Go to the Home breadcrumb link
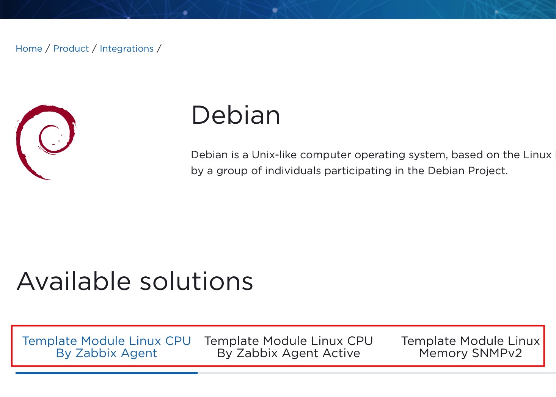Image resolution: width=556 pixels, height=397 pixels. [29, 49]
